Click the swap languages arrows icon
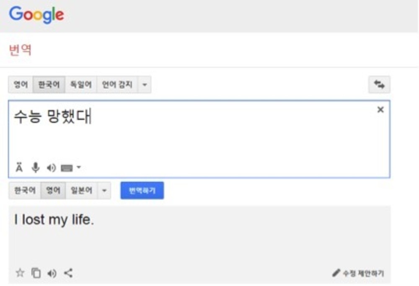The image size is (419, 286). point(379,85)
